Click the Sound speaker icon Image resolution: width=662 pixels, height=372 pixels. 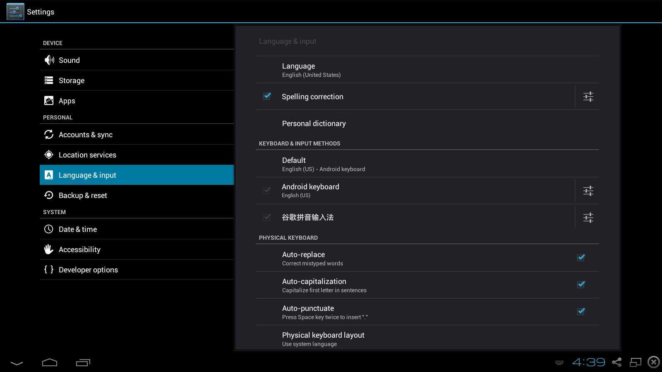(x=49, y=60)
